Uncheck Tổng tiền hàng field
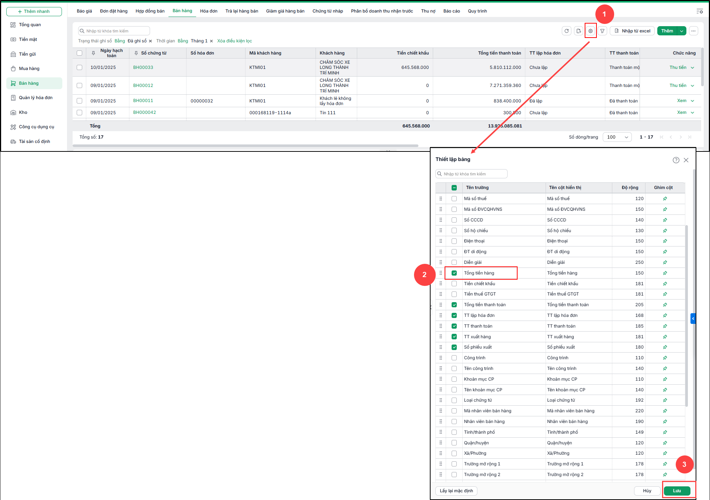 (x=454, y=273)
